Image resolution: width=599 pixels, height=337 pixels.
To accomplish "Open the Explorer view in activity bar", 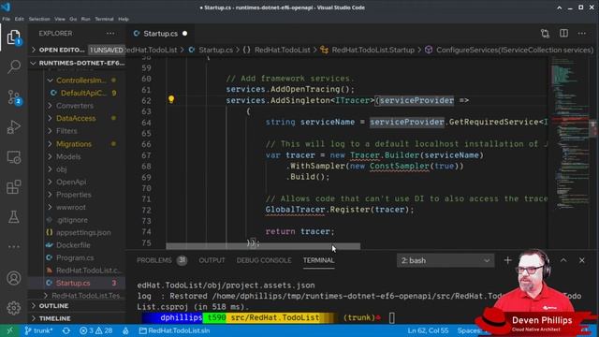I will click(14, 37).
